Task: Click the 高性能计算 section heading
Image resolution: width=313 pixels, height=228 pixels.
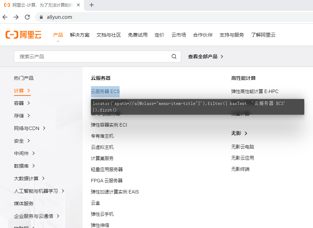Action: (243, 78)
